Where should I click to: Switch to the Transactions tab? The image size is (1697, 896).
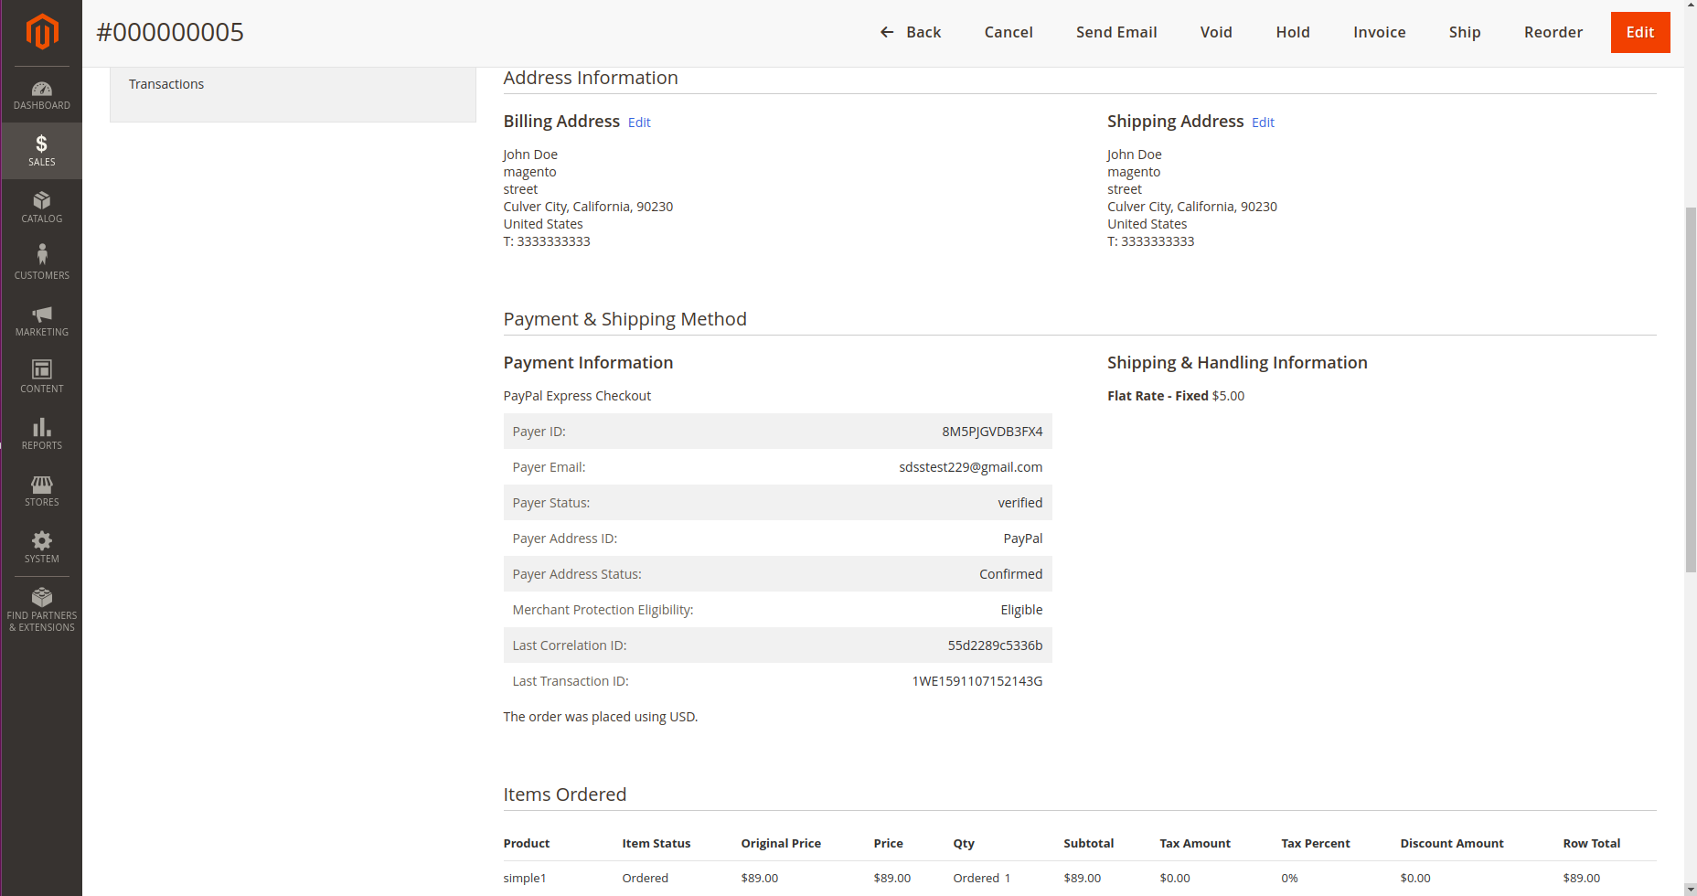point(165,83)
